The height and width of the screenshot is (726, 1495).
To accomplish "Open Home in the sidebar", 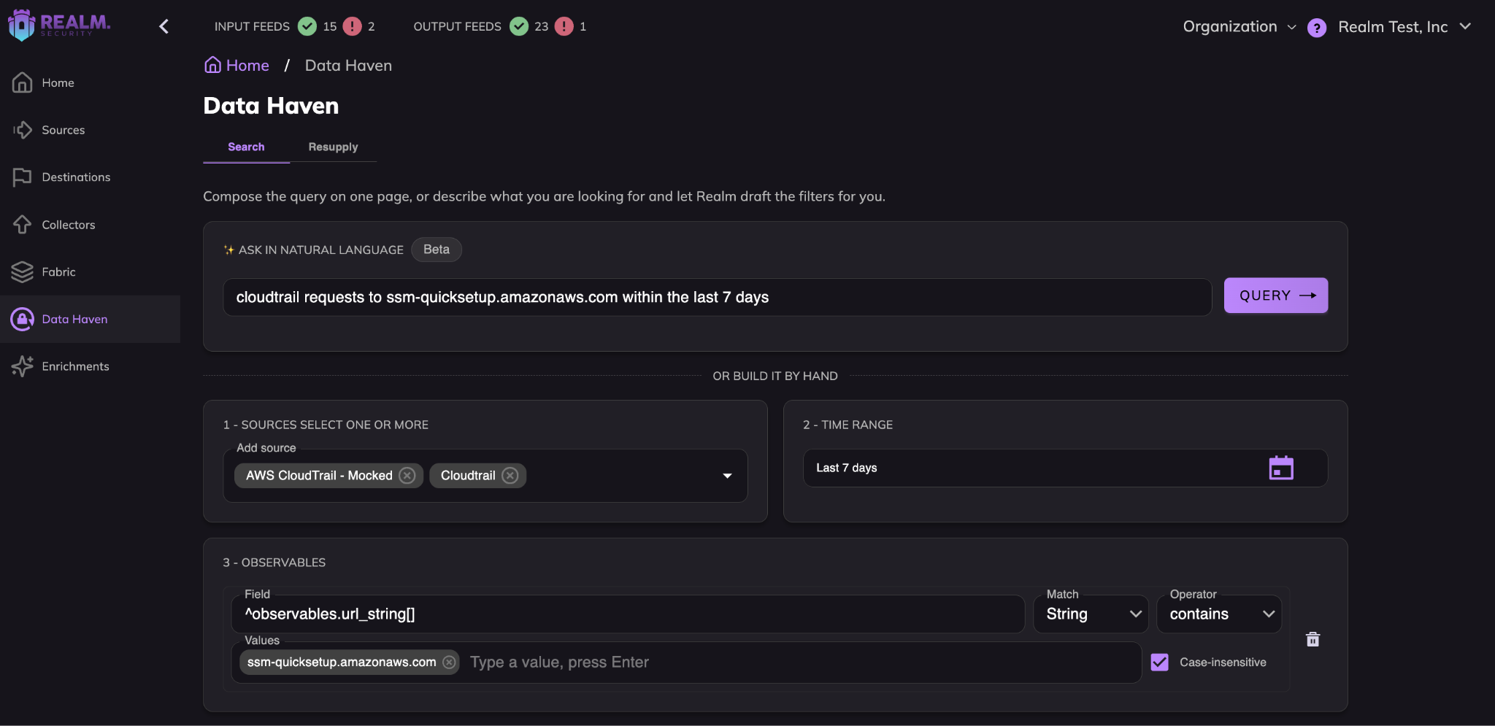I will coord(90,82).
